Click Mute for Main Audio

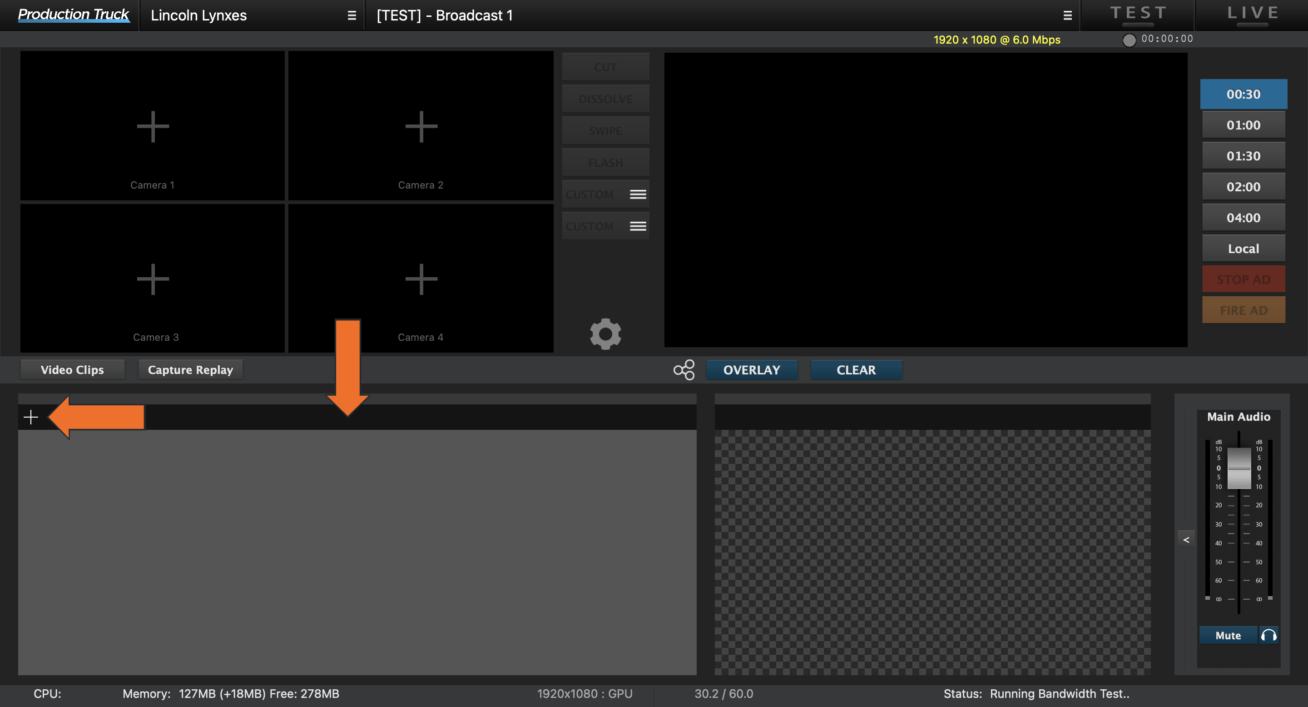pyautogui.click(x=1228, y=635)
